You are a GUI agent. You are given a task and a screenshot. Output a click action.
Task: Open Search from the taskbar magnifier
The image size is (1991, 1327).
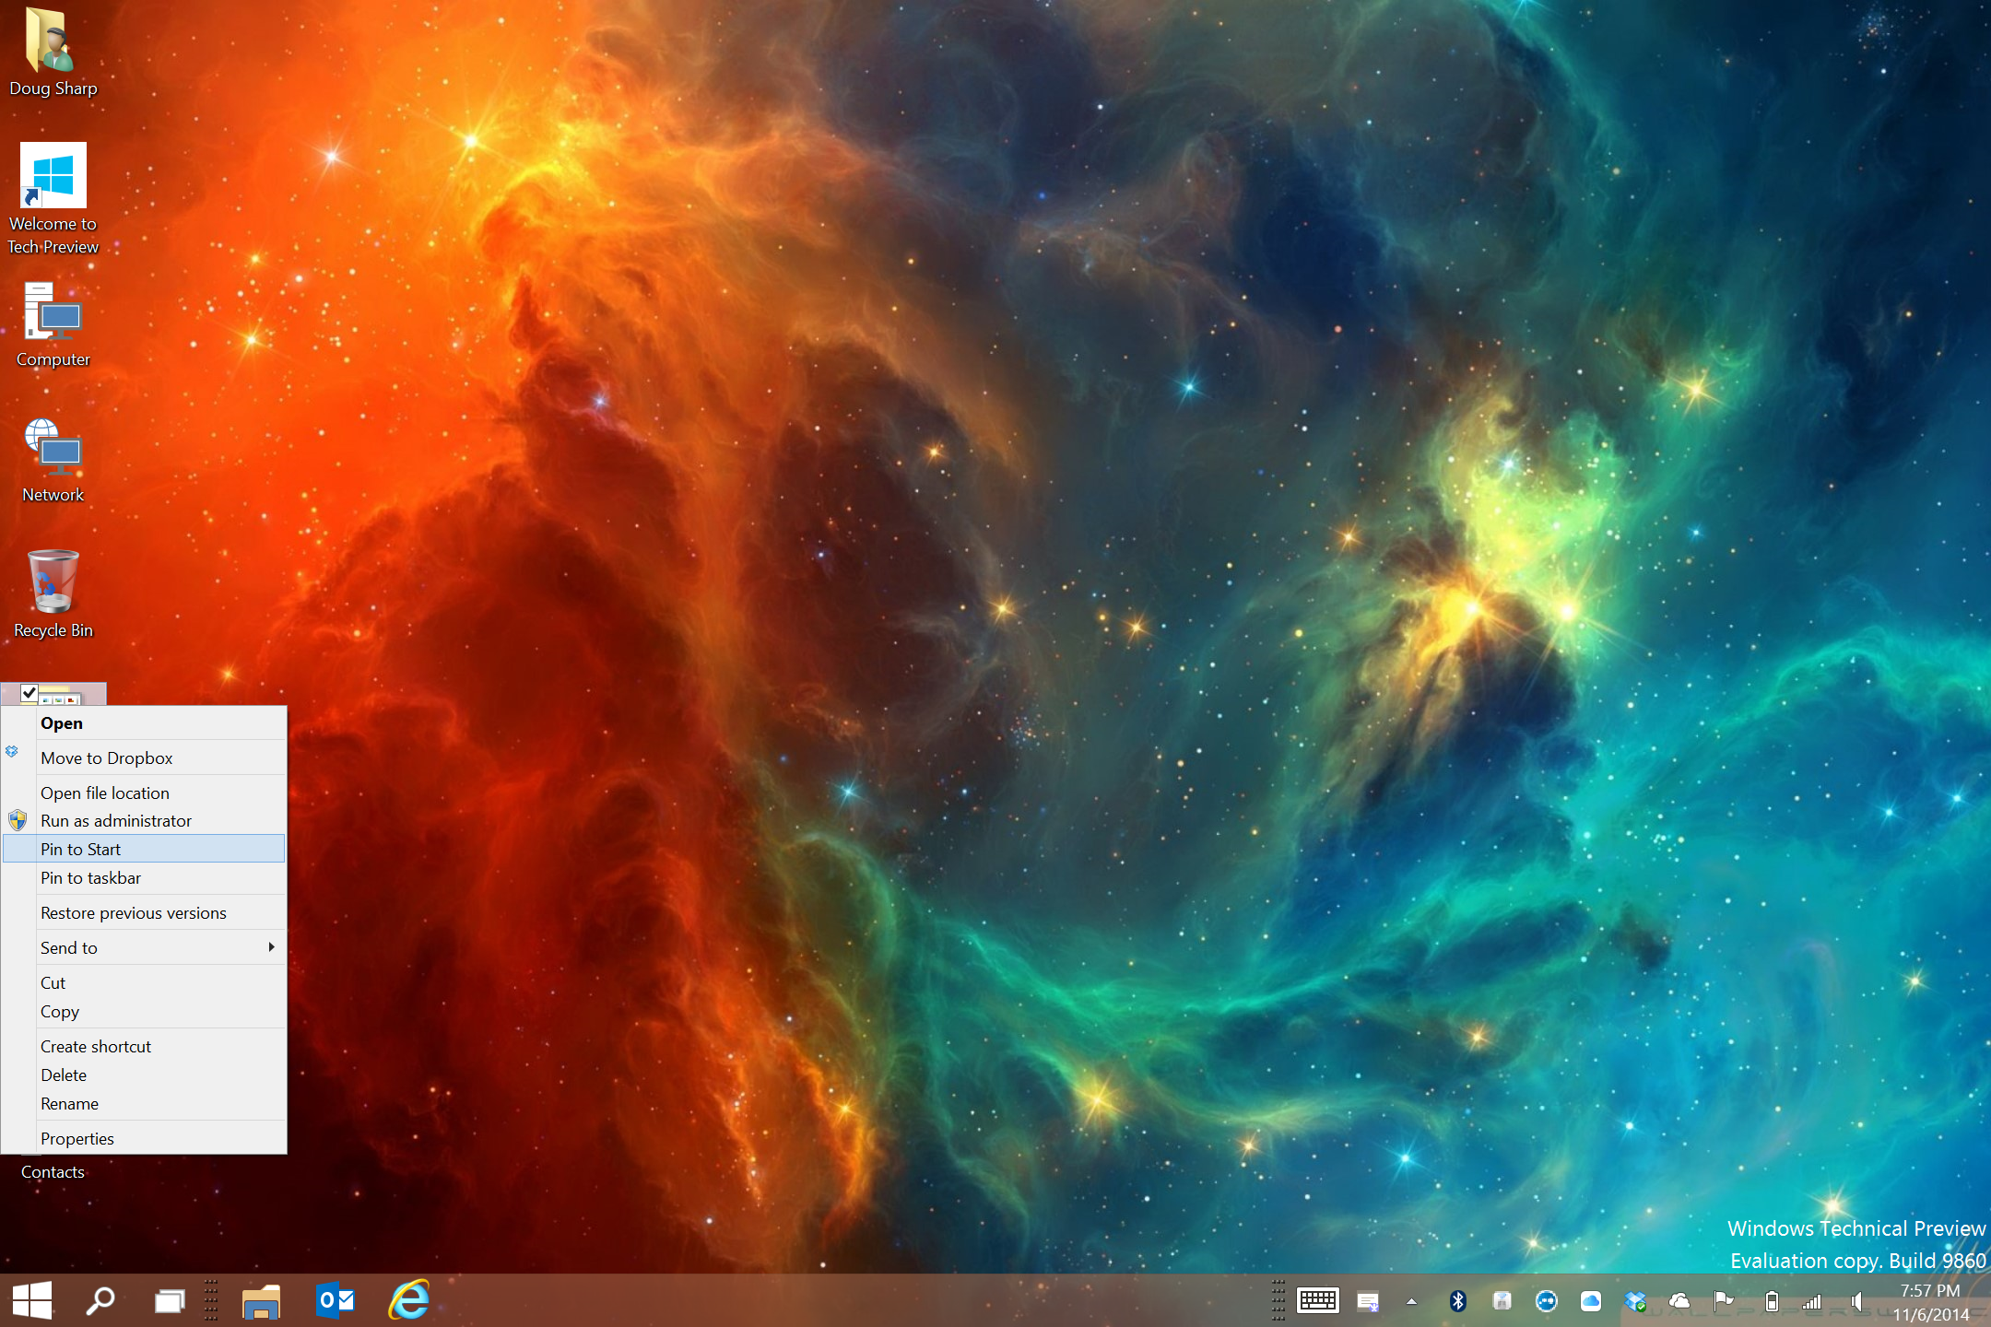click(100, 1300)
